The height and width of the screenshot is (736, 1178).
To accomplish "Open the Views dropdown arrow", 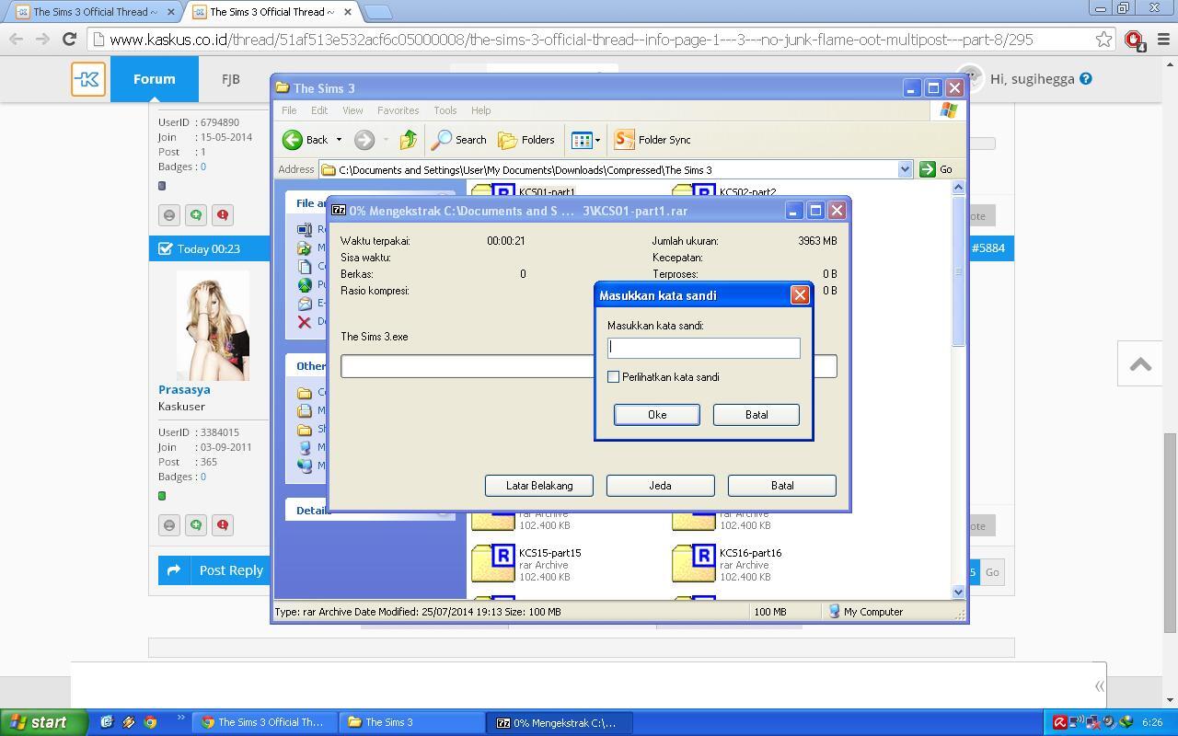I will pos(597,140).
